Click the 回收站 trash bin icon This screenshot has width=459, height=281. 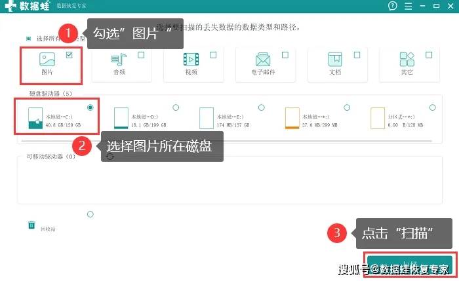(31, 225)
